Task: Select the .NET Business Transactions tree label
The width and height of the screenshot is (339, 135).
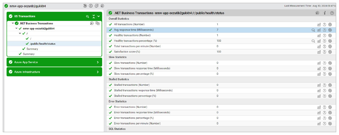Action: [36, 23]
